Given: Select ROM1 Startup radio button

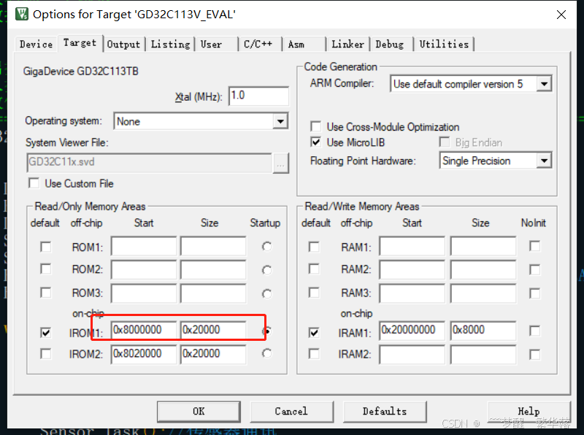Looking at the screenshot, I should [266, 247].
